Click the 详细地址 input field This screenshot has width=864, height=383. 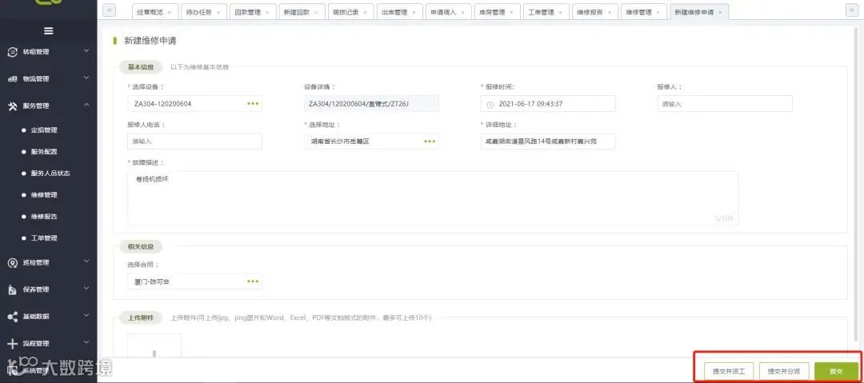tap(548, 141)
